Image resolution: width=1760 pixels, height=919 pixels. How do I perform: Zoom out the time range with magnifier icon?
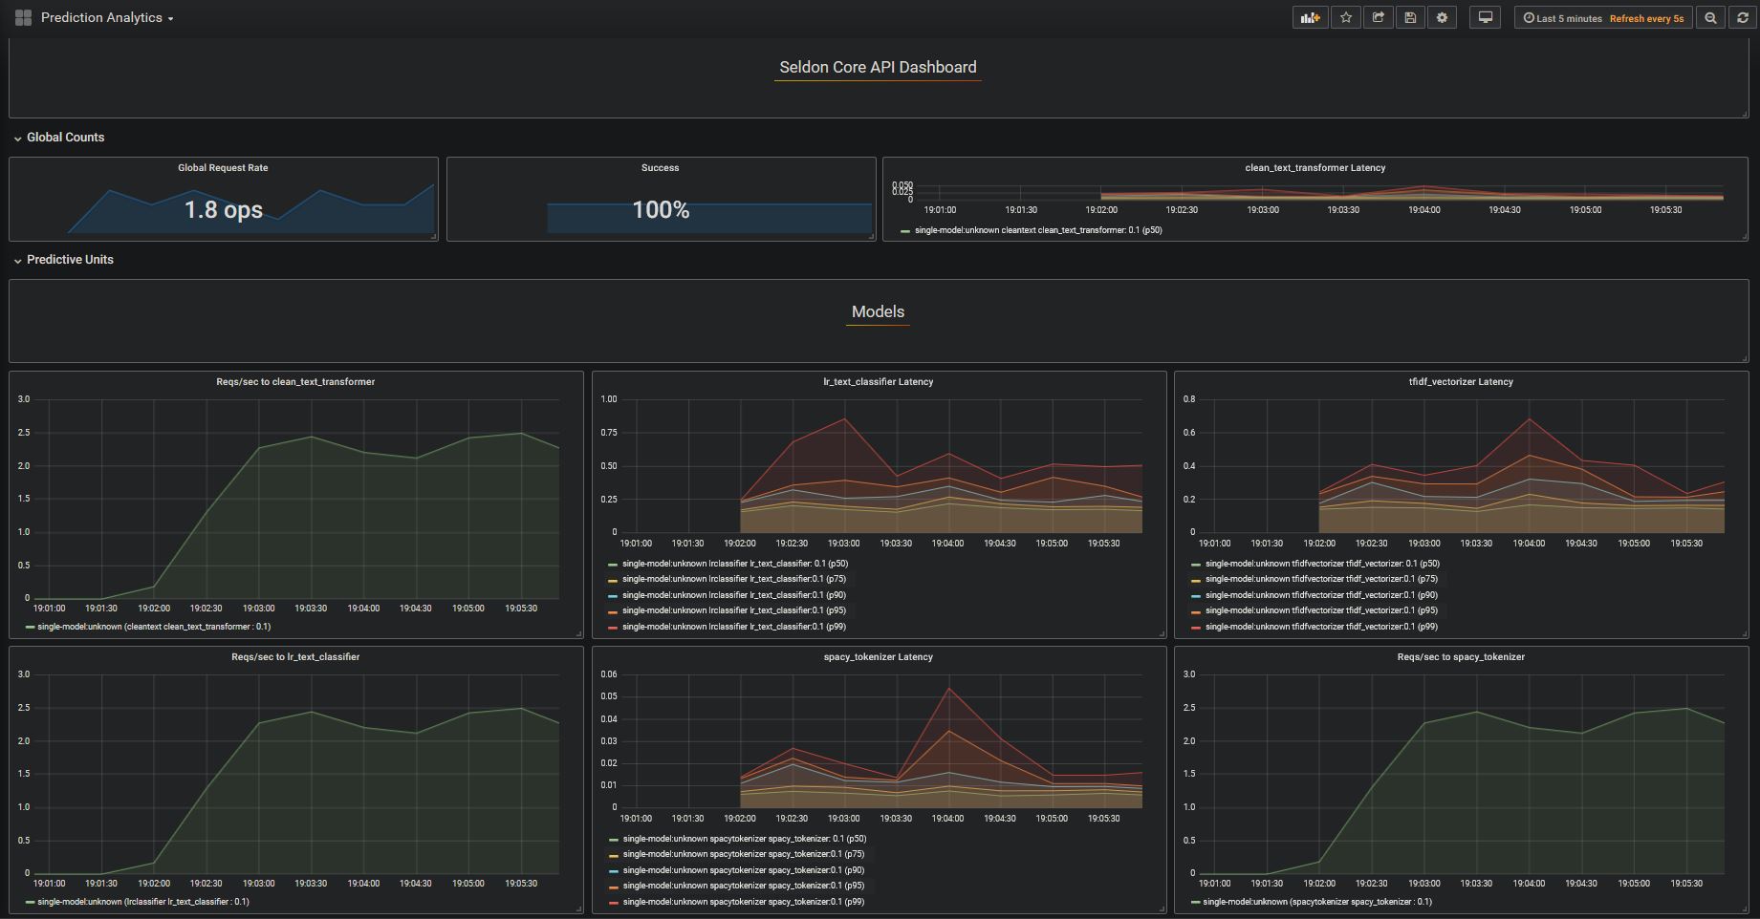point(1710,17)
